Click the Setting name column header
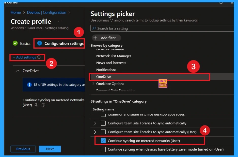This screenshot has width=238, height=157. point(103,109)
